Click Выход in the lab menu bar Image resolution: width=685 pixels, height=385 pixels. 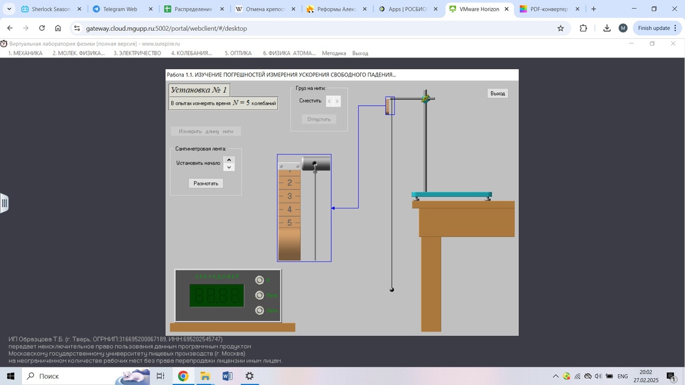pyautogui.click(x=360, y=53)
